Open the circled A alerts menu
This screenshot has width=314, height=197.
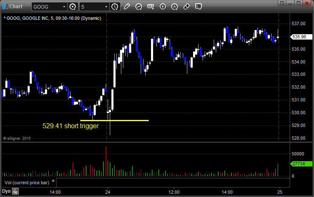click(175, 7)
